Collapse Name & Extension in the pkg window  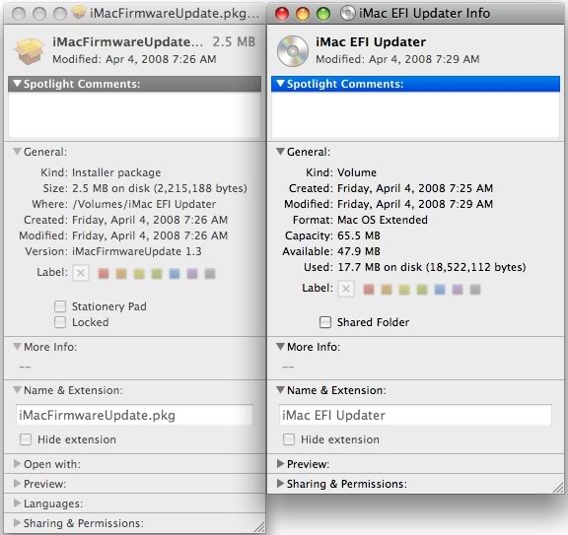(x=17, y=390)
